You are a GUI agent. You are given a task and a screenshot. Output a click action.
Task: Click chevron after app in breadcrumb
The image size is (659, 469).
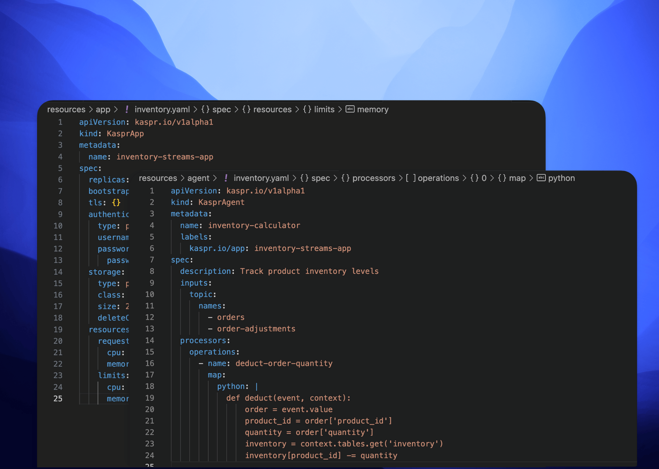[116, 110]
